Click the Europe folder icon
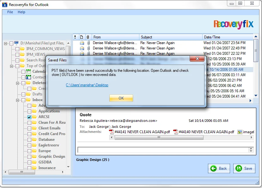The image size is (262, 188). point(34,151)
